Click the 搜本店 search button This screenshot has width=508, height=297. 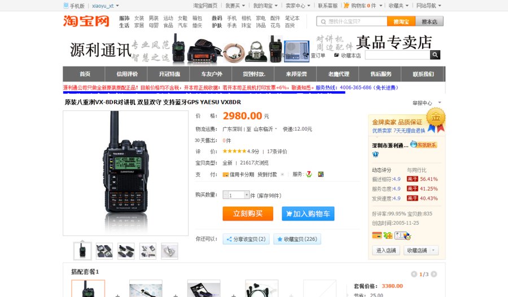[429, 21]
